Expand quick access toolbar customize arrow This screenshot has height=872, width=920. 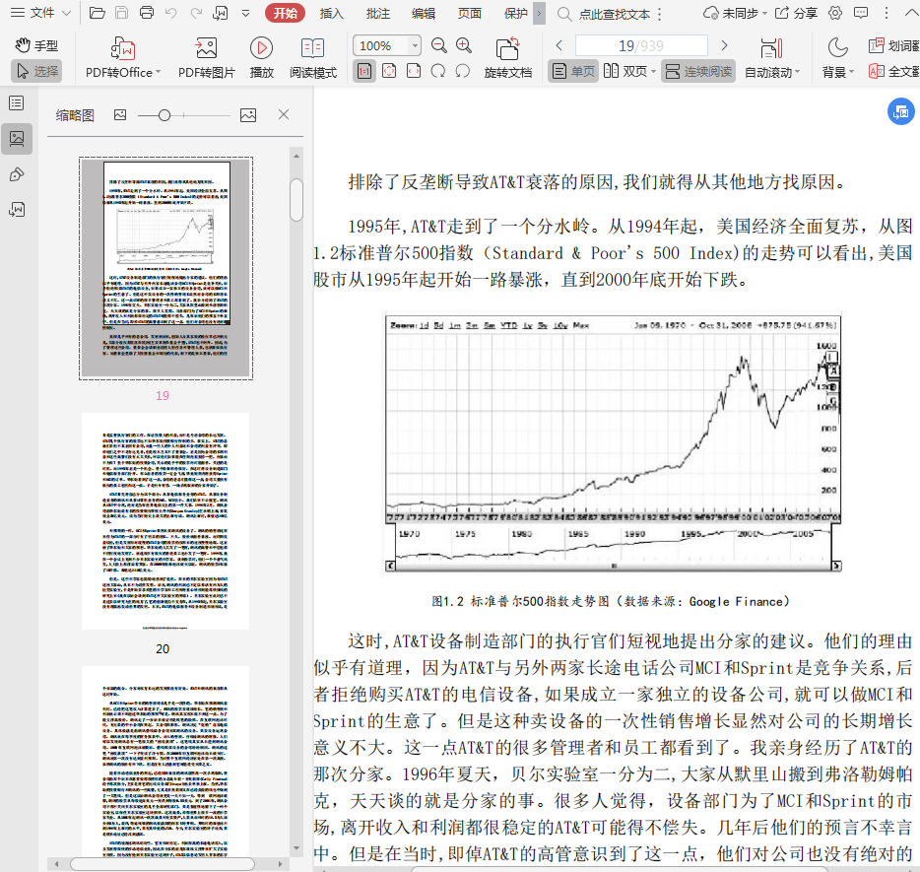tap(246, 13)
